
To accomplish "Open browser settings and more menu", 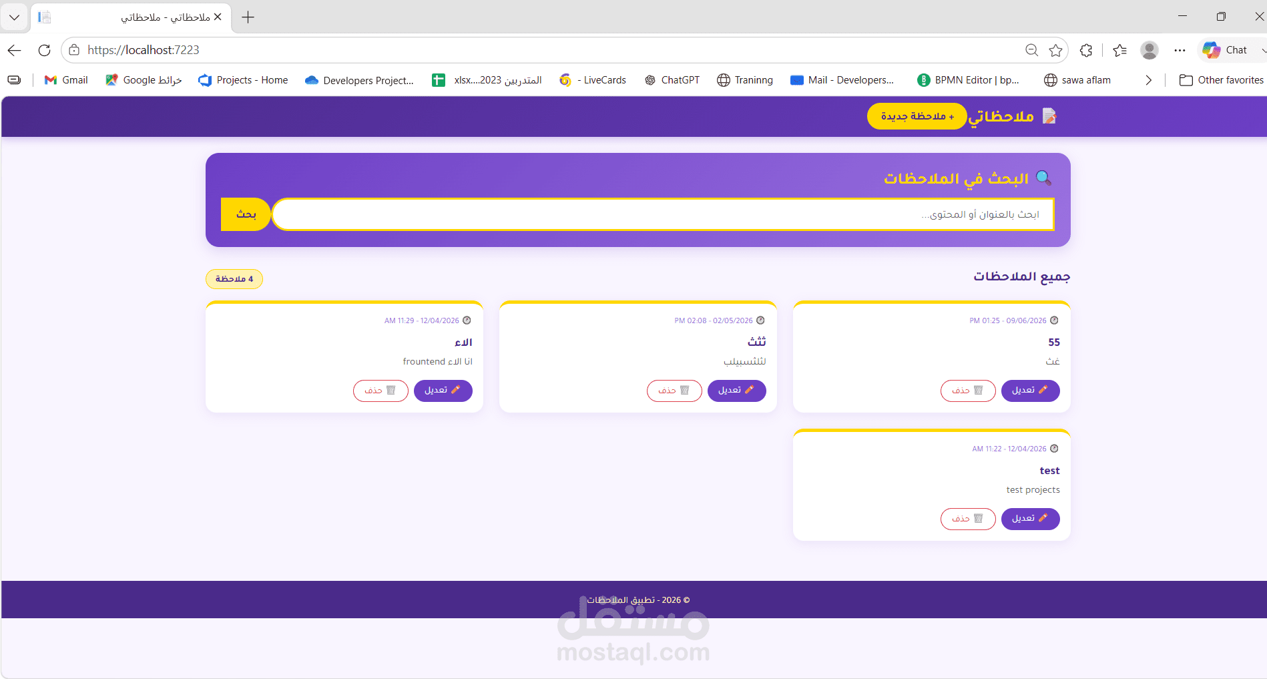I will [1180, 50].
